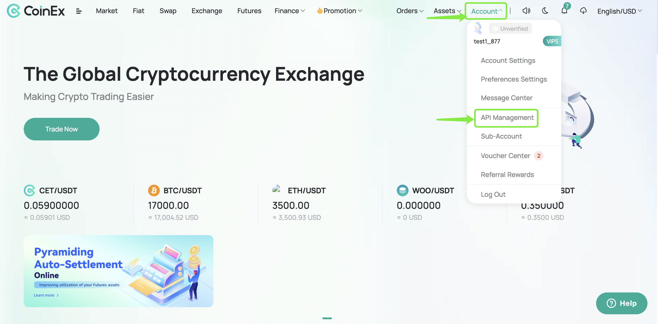Select the CET coin icon
This screenshot has width=658, height=324.
pos(29,190)
